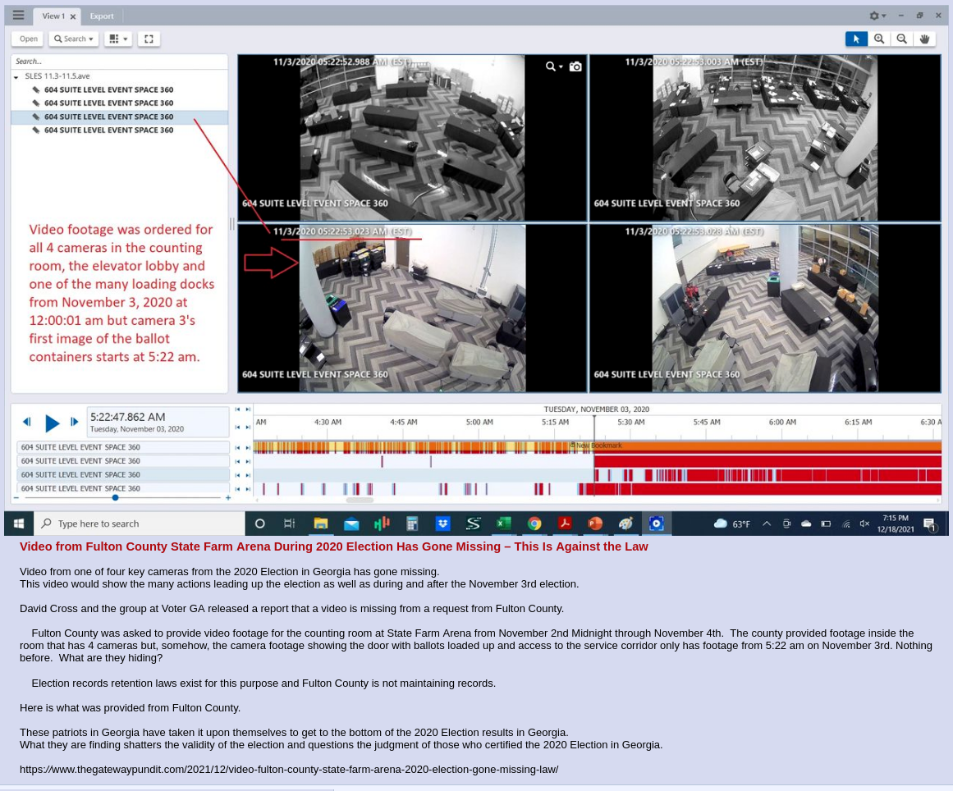Select SLES 11.3-11.5.ave file name
The image size is (953, 791).
(x=57, y=76)
